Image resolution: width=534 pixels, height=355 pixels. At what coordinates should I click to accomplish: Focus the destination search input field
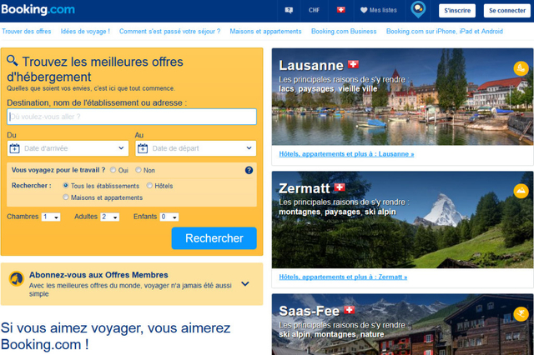pyautogui.click(x=132, y=117)
